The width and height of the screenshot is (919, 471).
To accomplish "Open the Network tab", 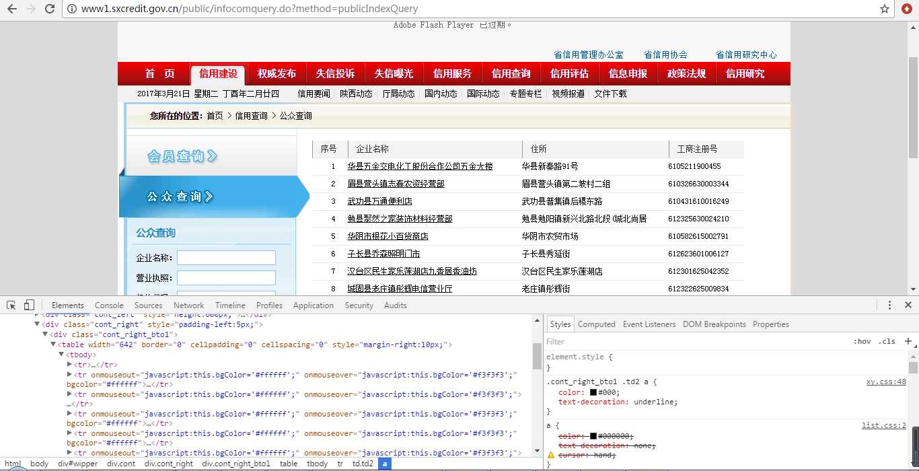I will tap(188, 305).
